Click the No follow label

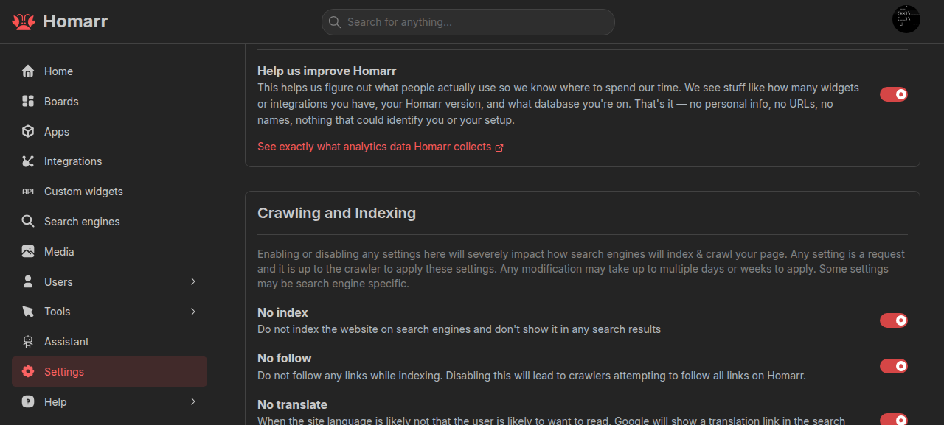tap(285, 358)
